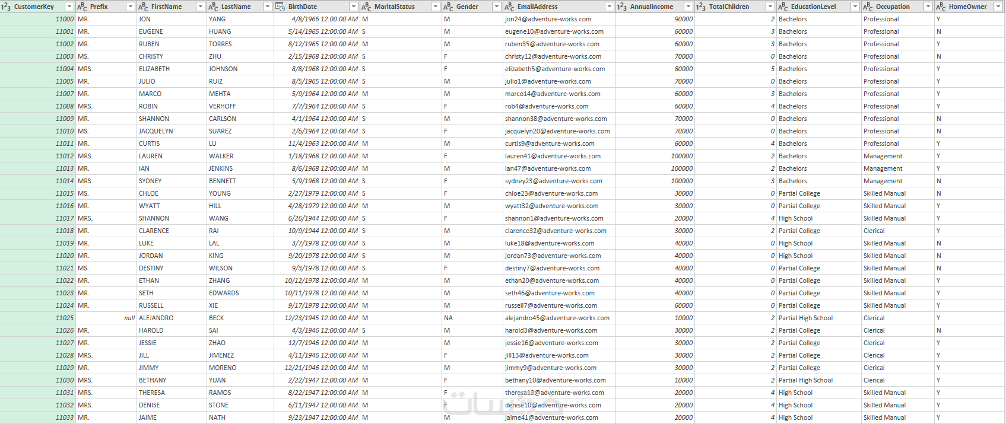
Task: Click the Gender text type icon
Action: tap(448, 7)
